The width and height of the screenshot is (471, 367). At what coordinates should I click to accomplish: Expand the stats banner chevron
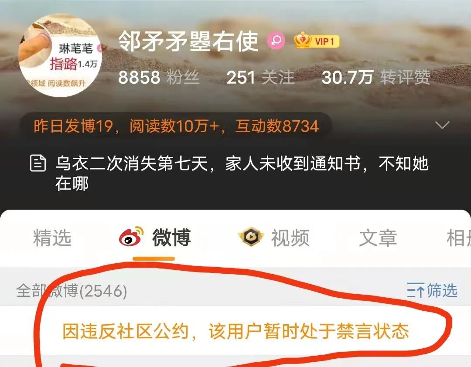[x=442, y=125]
